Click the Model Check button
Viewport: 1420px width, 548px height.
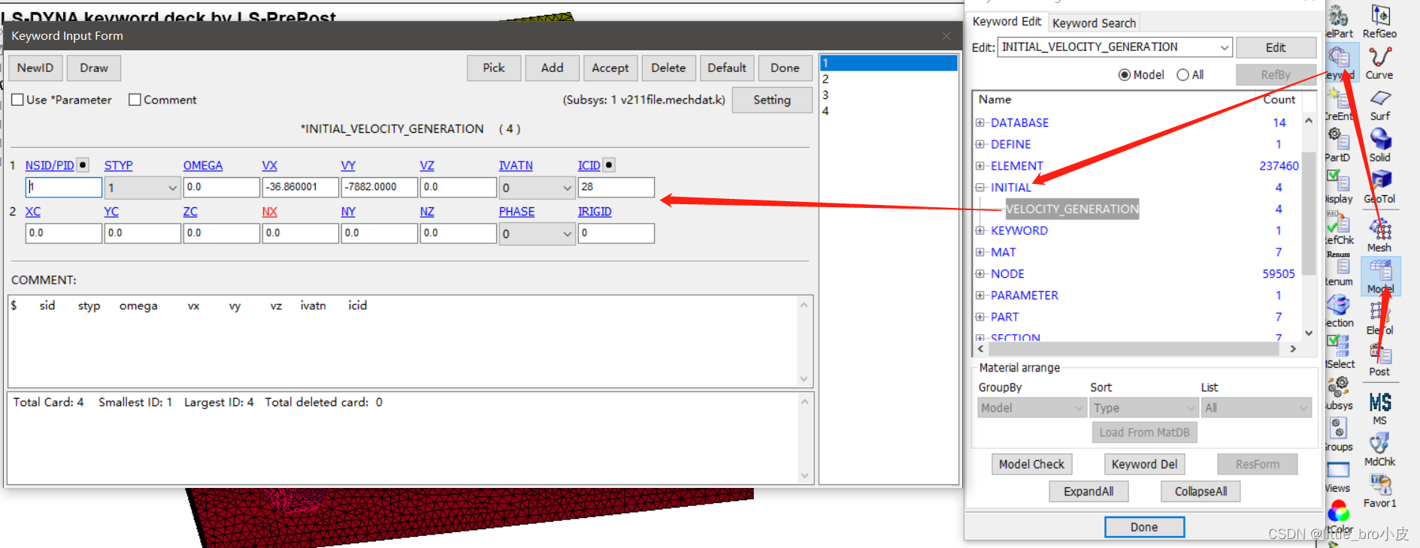click(x=1031, y=464)
